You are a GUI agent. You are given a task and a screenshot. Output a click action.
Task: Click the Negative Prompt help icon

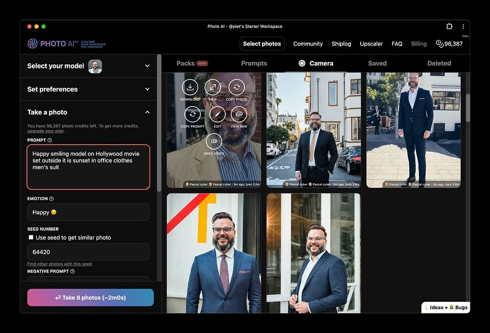pos(73,271)
